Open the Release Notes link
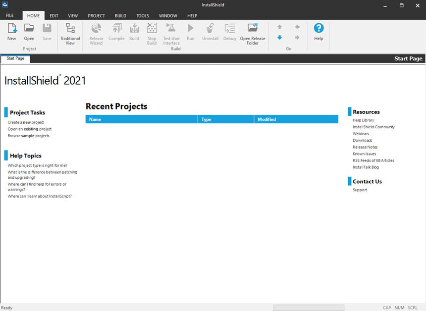Screen dimensions: 426x311 (365, 147)
